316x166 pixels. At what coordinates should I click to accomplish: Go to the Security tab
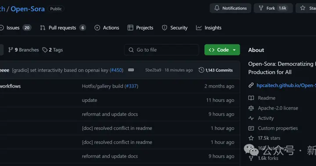(x=175, y=28)
